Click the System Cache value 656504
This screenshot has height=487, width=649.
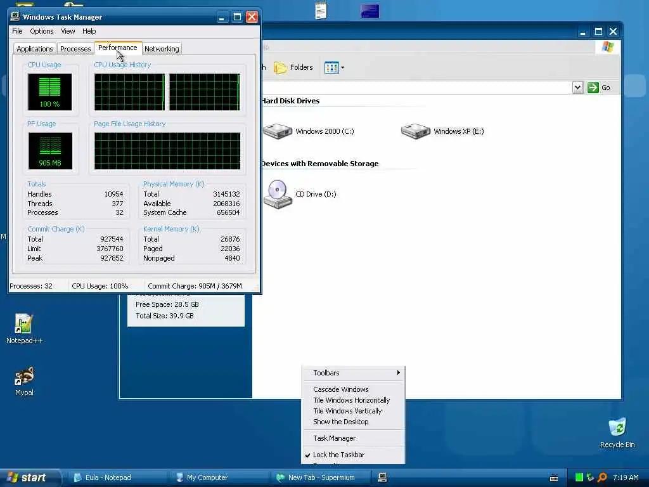pos(228,213)
